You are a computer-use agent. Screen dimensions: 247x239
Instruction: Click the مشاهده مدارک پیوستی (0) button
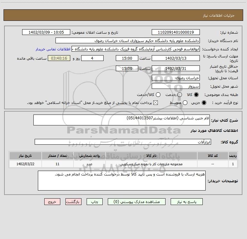click(x=137, y=202)
